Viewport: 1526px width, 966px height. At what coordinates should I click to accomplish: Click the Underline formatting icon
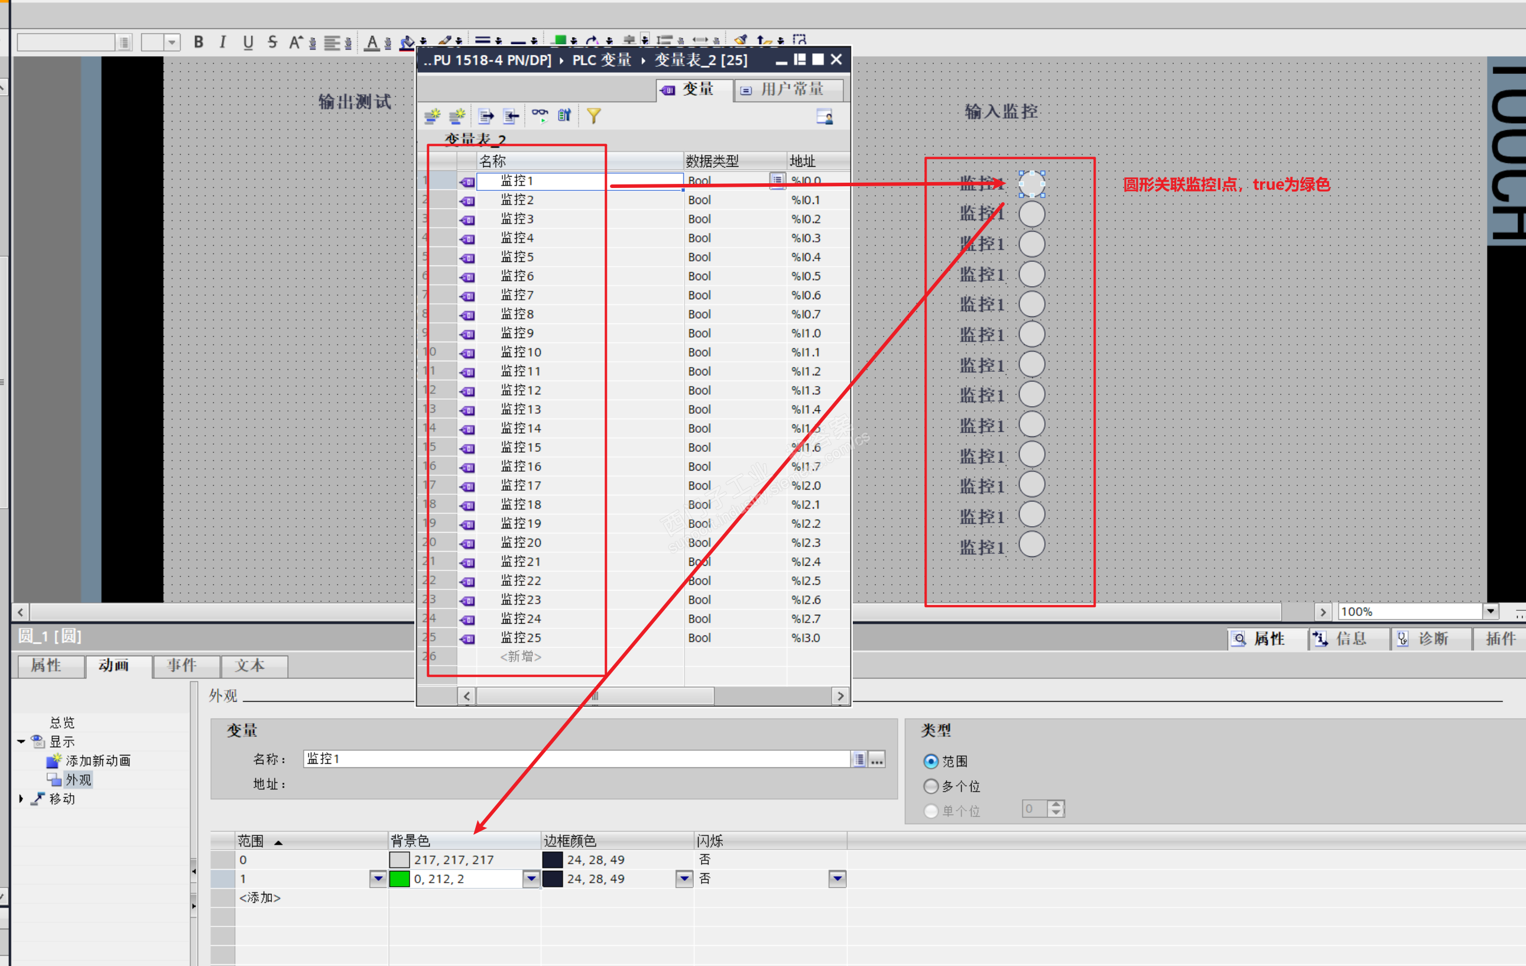click(x=248, y=42)
